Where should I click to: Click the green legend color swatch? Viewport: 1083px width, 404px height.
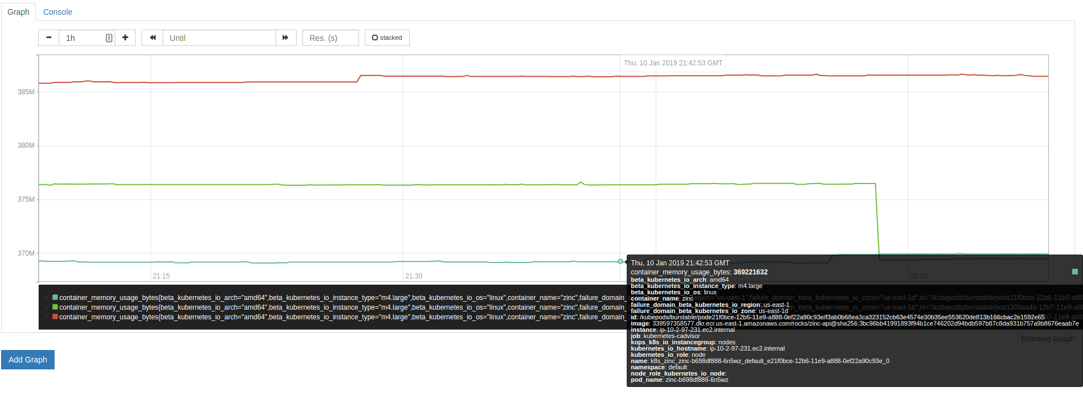pos(55,307)
